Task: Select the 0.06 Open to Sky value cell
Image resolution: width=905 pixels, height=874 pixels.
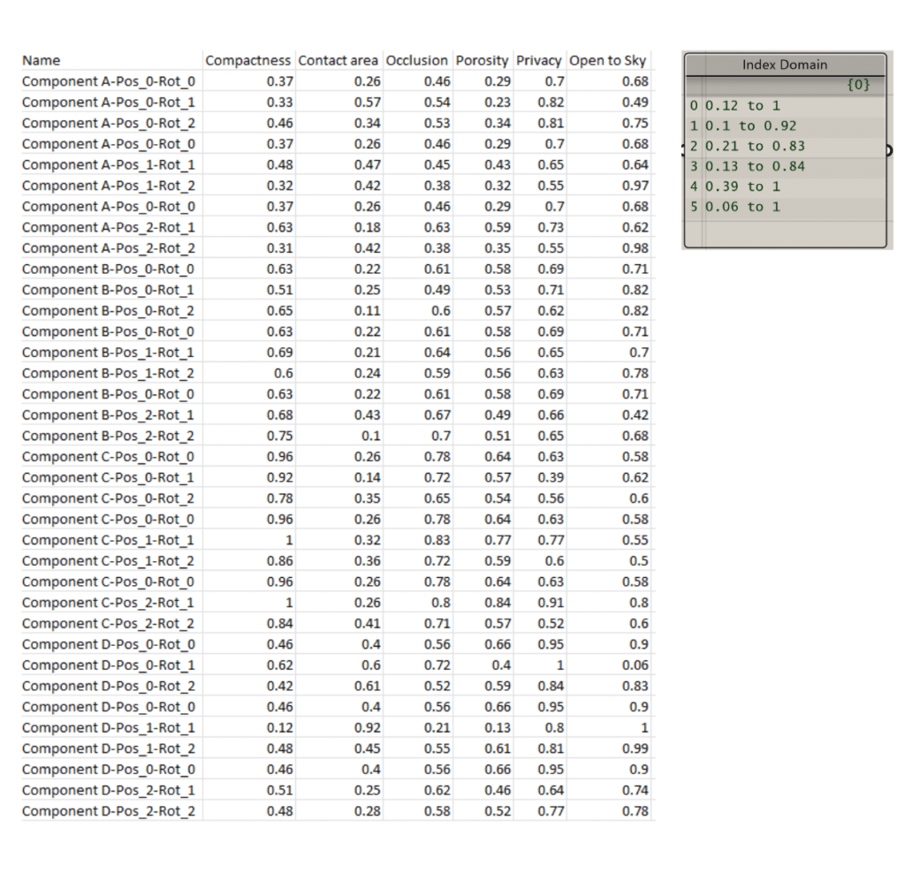Action: tap(635, 665)
